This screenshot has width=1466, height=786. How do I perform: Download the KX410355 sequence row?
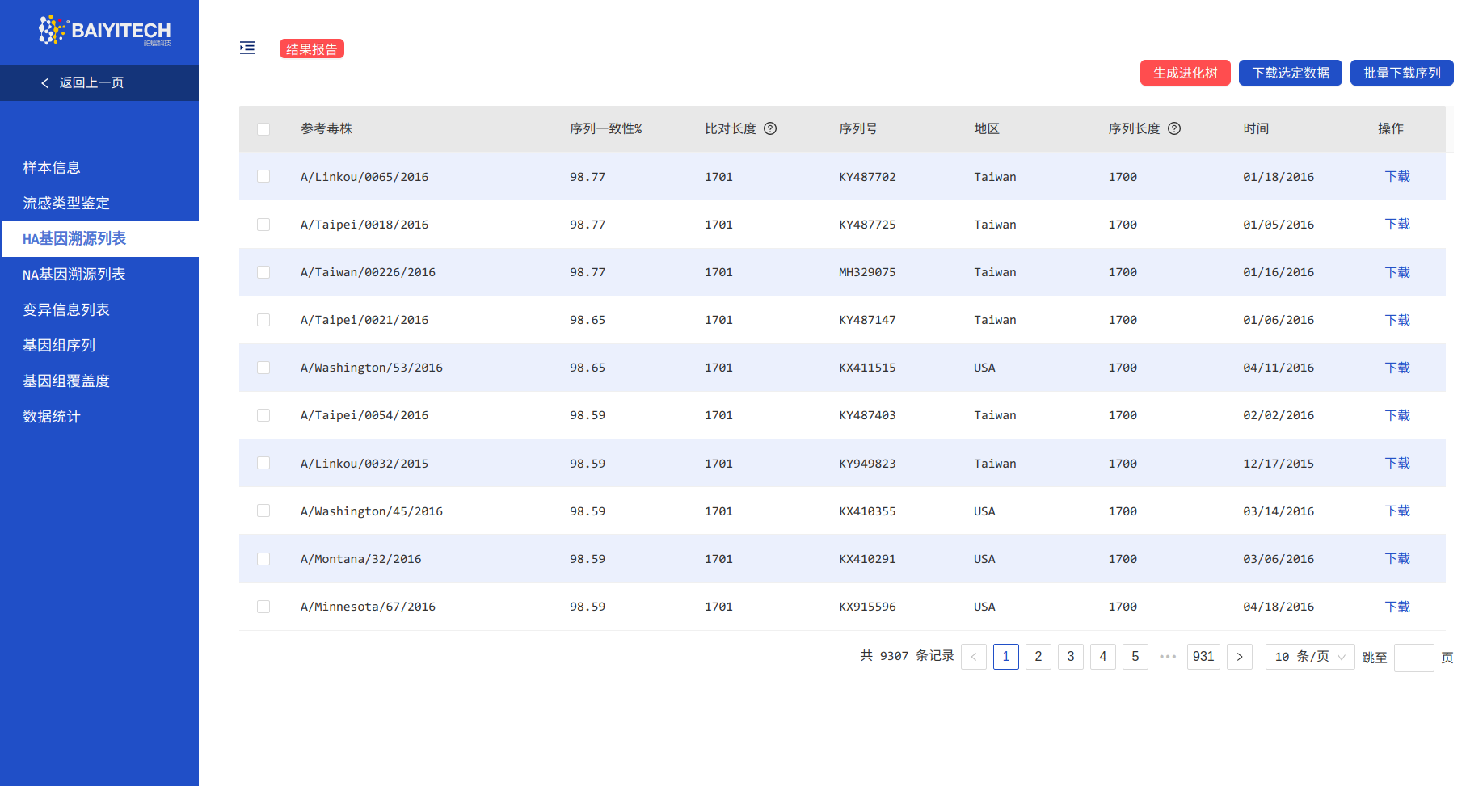(x=1397, y=511)
